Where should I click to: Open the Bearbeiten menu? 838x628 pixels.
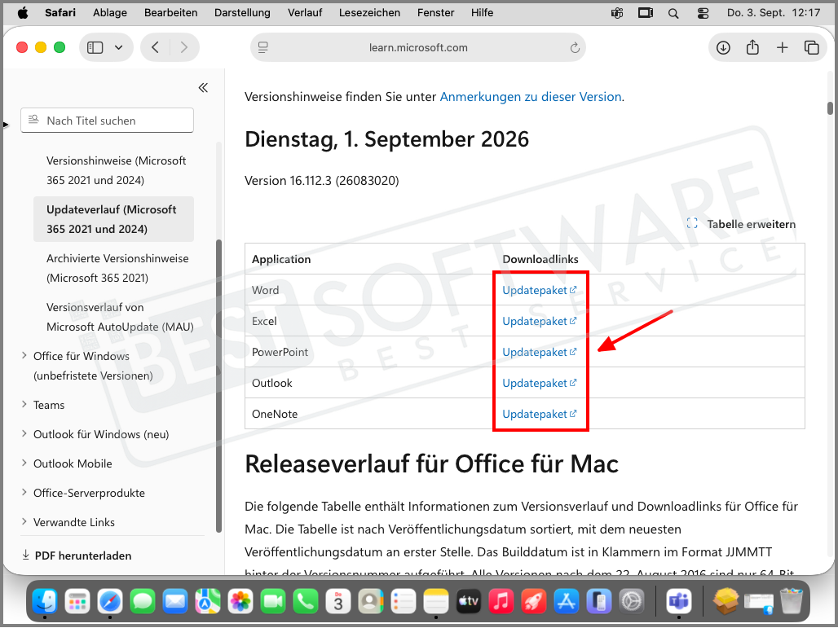tap(170, 13)
